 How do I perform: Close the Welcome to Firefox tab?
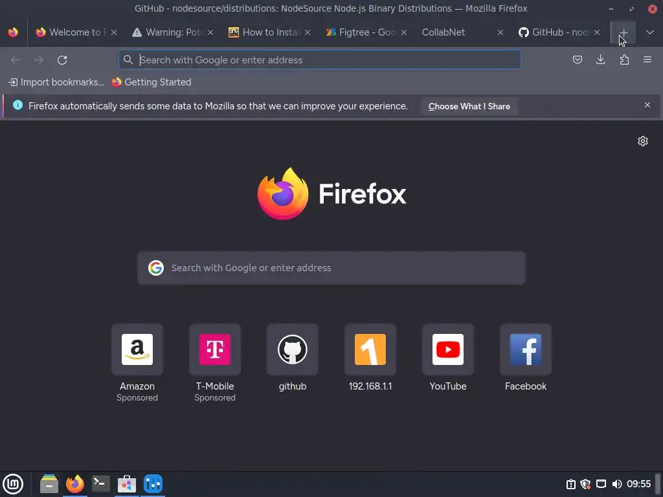[114, 32]
